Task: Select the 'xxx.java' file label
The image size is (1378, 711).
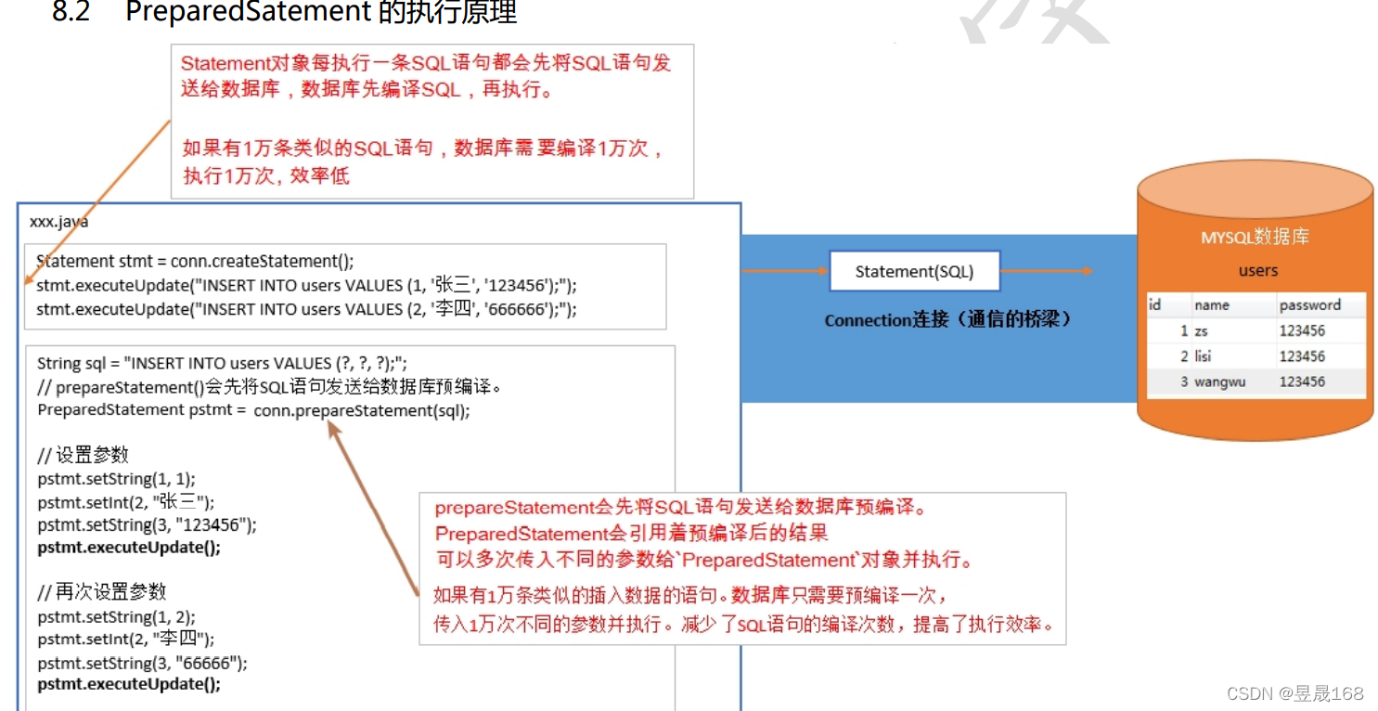Action: coord(59,222)
